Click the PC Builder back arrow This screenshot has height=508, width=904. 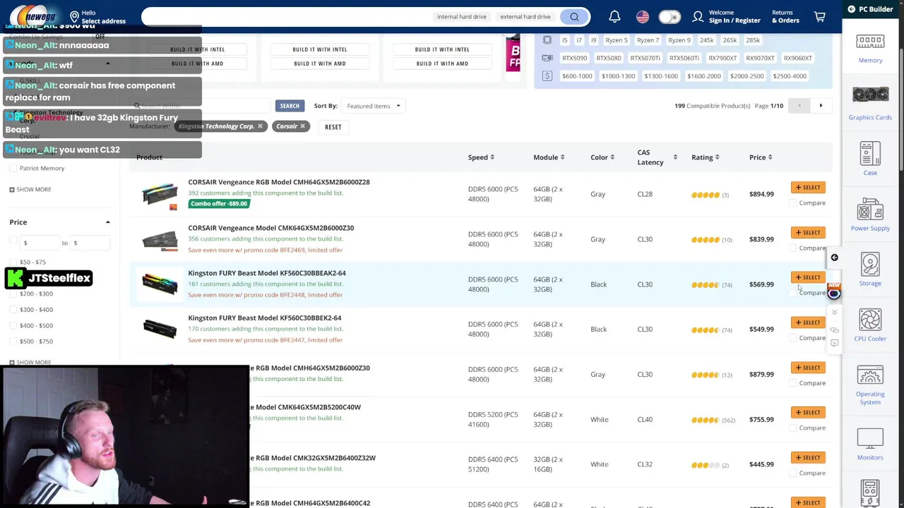point(851,9)
